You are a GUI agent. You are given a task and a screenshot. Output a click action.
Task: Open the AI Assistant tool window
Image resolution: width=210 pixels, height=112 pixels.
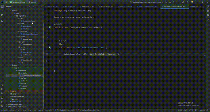[x=208, y=11]
